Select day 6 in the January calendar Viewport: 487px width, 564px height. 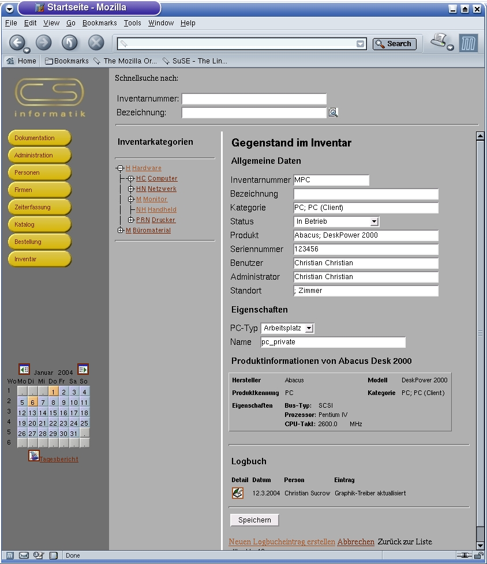(x=32, y=403)
